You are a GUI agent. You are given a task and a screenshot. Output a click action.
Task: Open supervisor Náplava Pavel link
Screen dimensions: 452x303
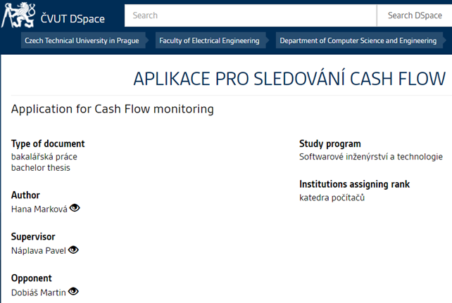click(x=39, y=251)
